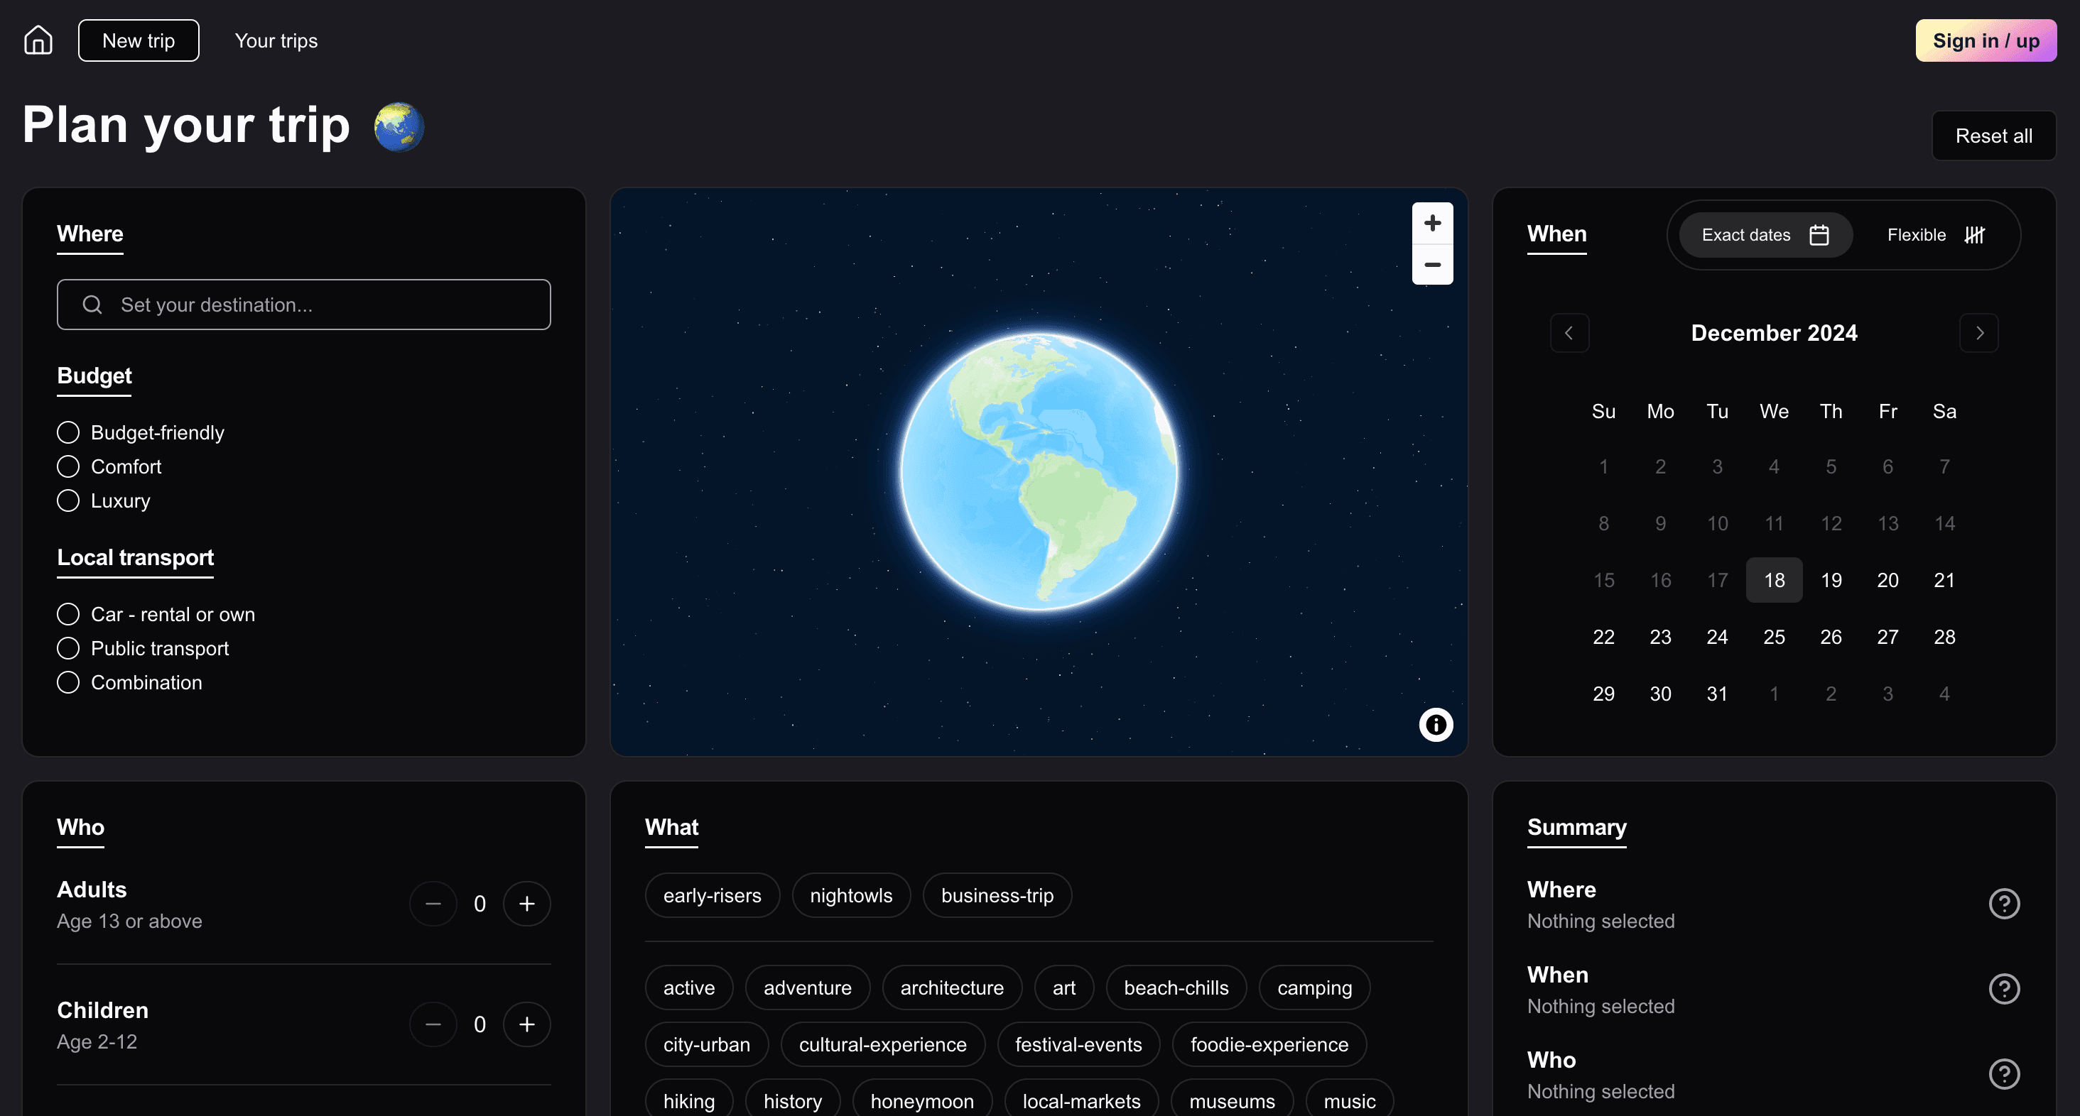Open the map info icon
The height and width of the screenshot is (1116, 2080).
click(1435, 725)
